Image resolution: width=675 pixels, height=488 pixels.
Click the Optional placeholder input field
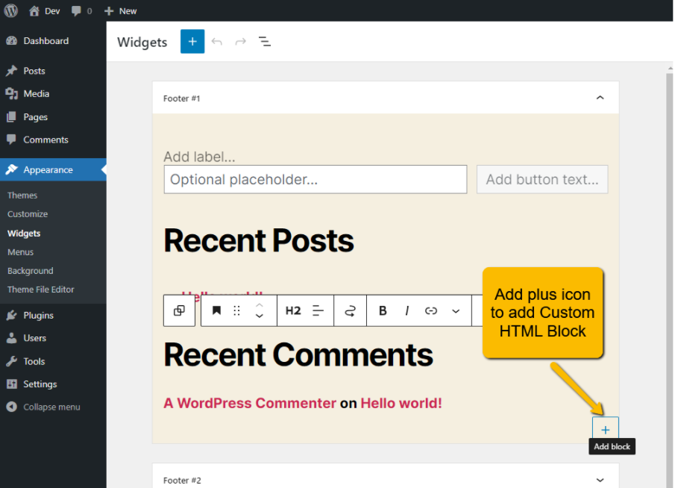(315, 179)
